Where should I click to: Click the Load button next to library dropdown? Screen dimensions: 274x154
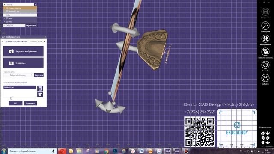[39, 75]
